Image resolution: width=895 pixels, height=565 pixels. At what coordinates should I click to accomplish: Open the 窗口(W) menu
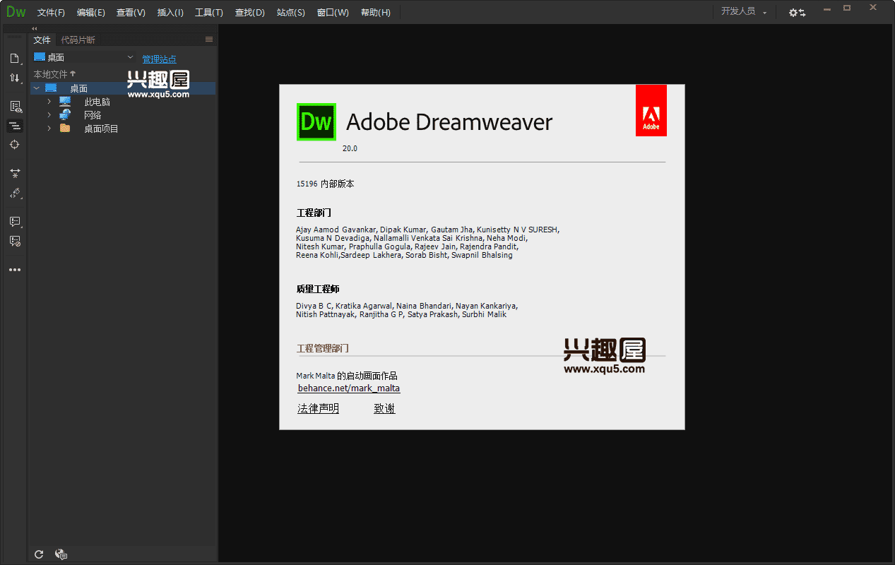point(333,13)
